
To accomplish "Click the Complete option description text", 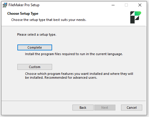I will pos(74,54).
